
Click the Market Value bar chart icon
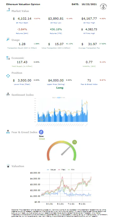point(8,10)
